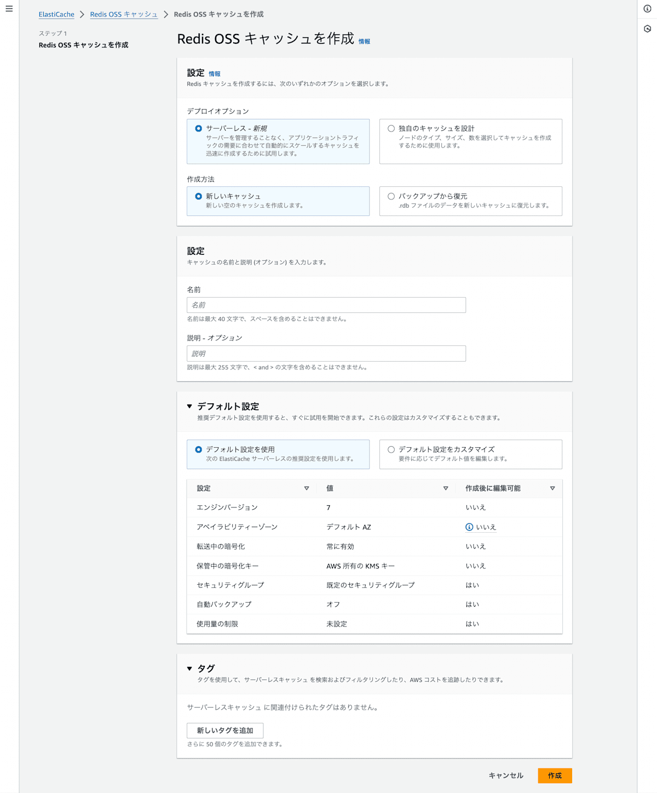
Task: Select 独自のキャッシュを設計 option
Action: pyautogui.click(x=471, y=141)
